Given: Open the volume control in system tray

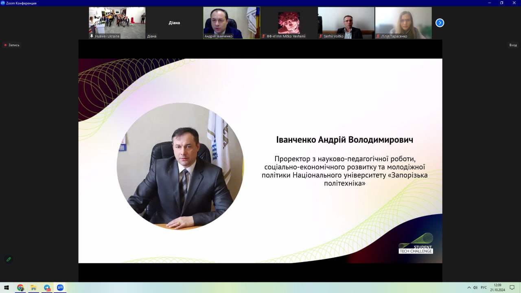Looking at the screenshot, I should (x=475, y=288).
